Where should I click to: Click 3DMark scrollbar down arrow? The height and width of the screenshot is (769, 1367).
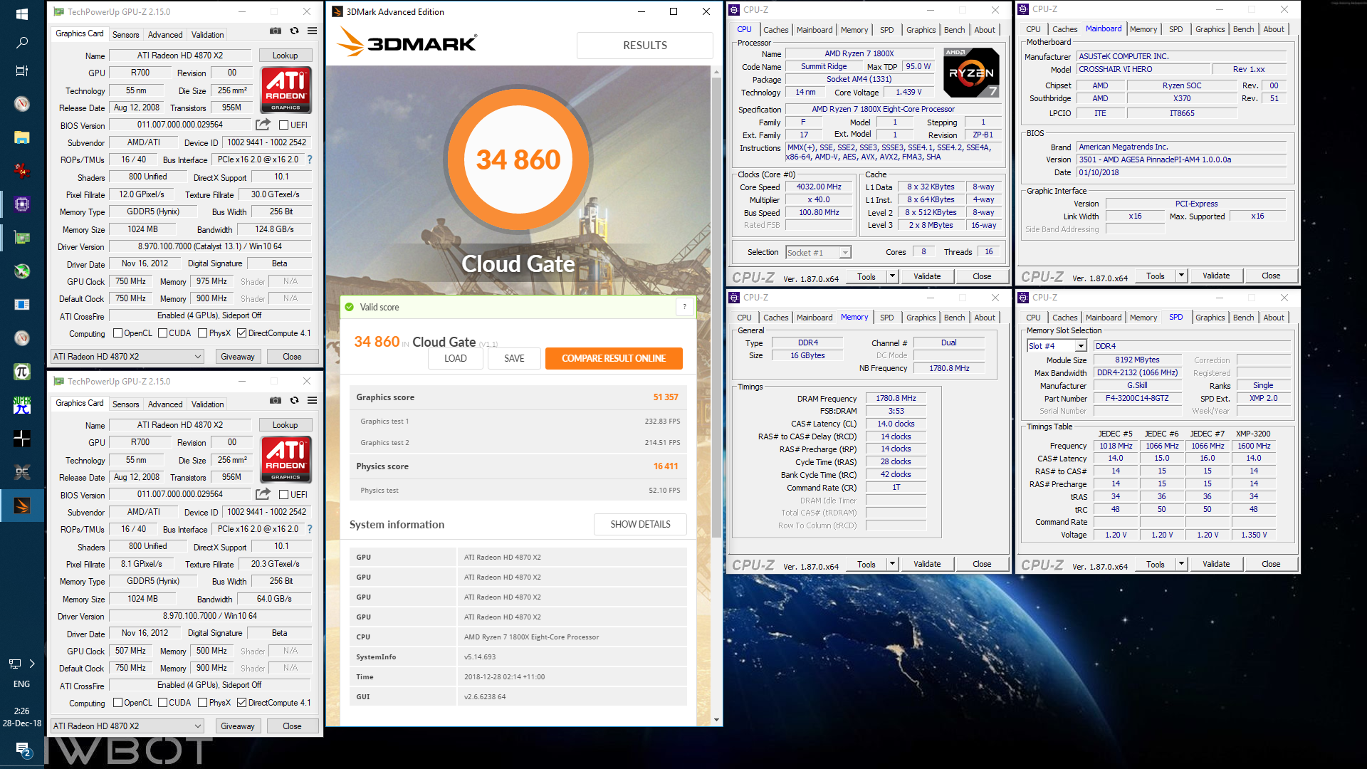pyautogui.click(x=716, y=720)
